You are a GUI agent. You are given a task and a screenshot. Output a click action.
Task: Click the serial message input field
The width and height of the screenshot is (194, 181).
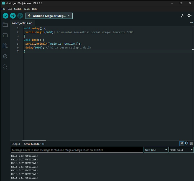point(77,150)
